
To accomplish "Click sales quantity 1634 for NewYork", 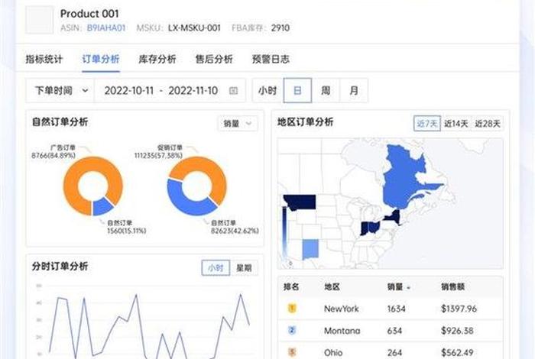I will (396, 309).
